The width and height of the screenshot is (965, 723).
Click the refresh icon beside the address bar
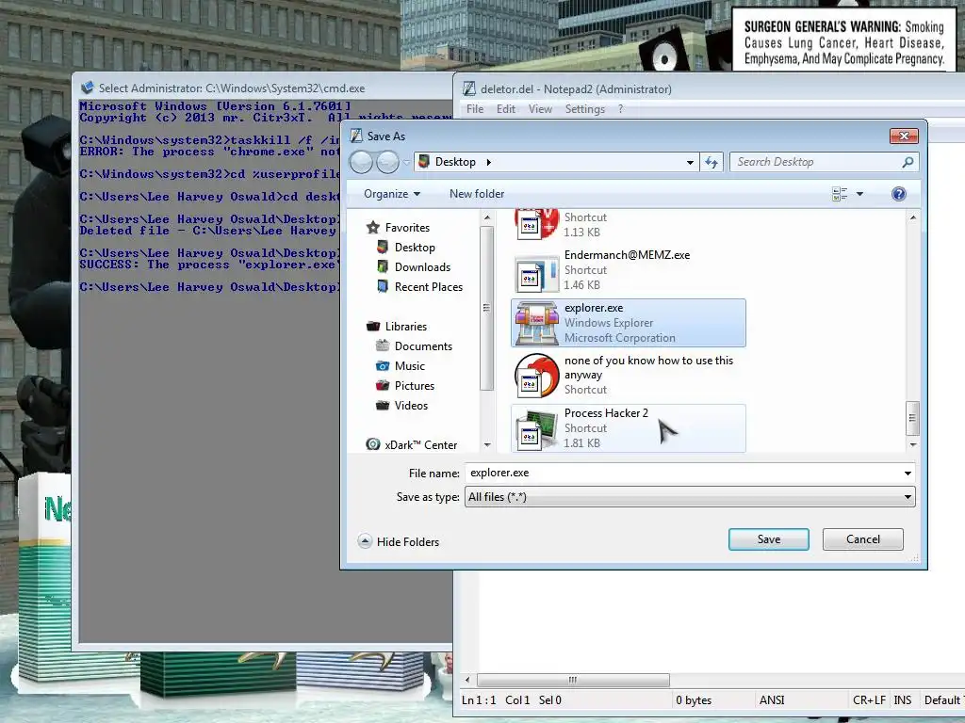coord(711,162)
